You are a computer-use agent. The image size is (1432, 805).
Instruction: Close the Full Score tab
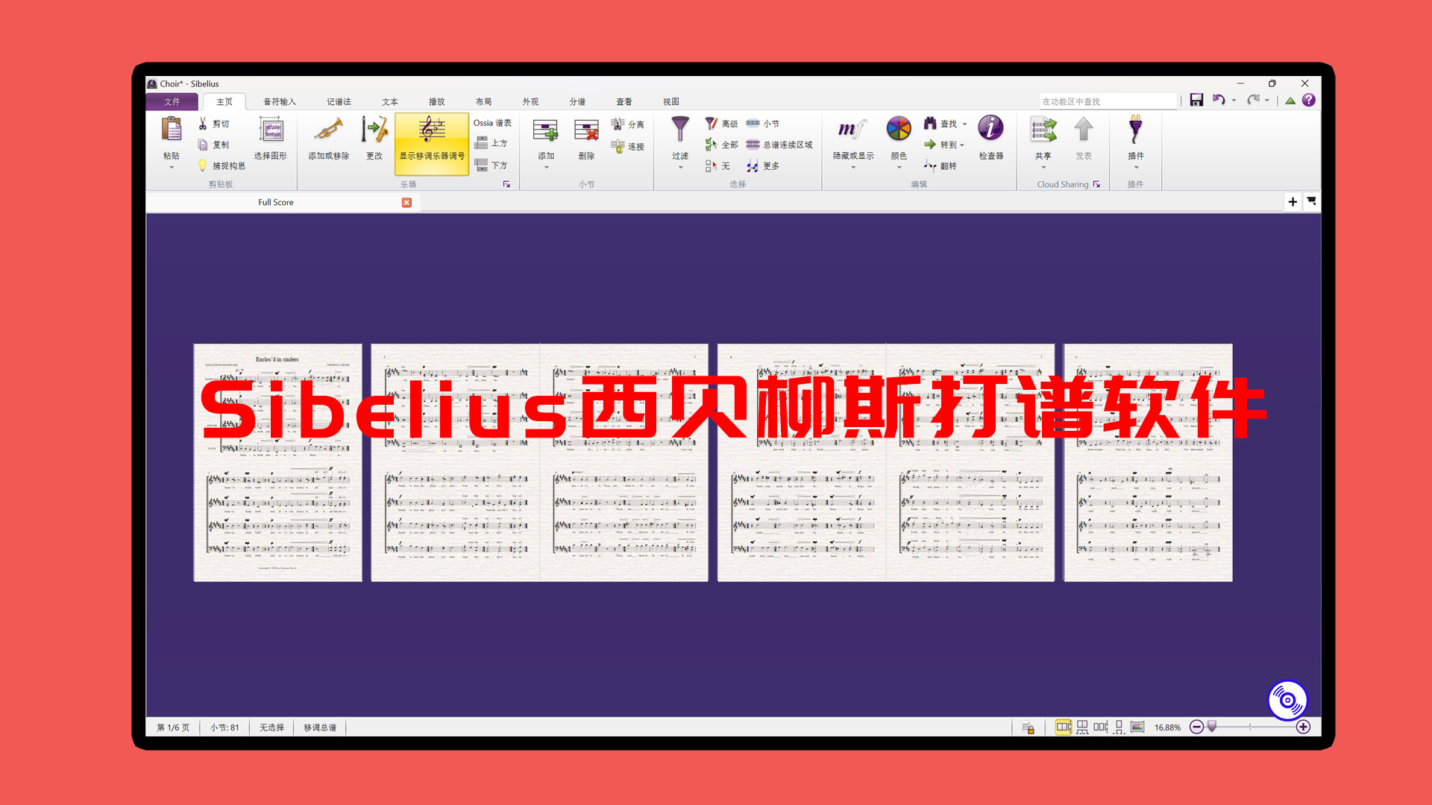406,203
